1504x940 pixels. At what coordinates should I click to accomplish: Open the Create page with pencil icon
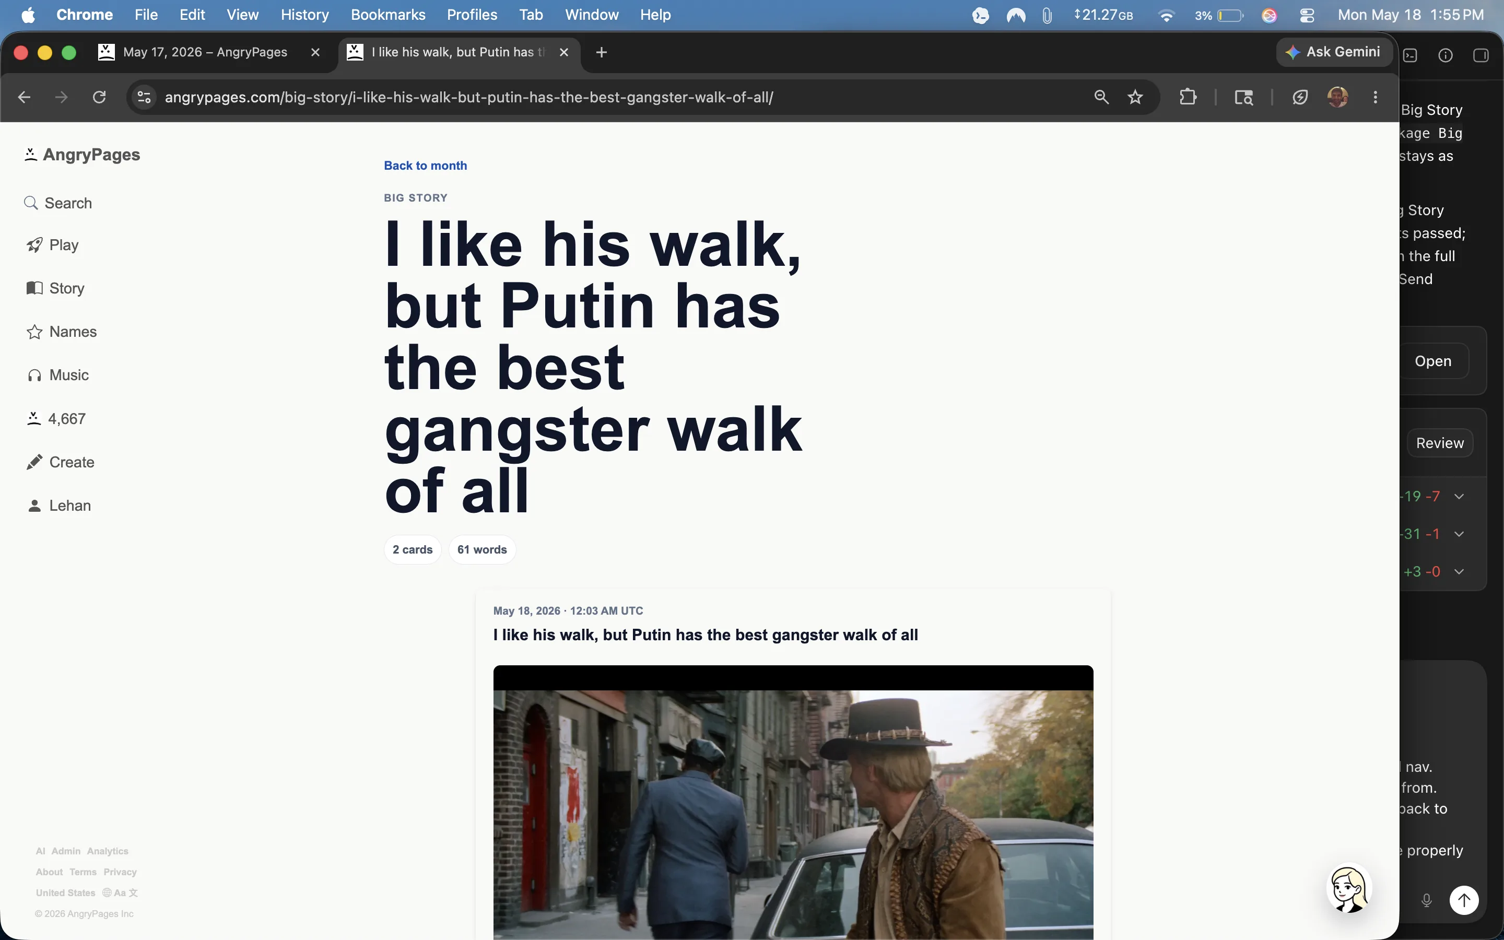(x=60, y=463)
